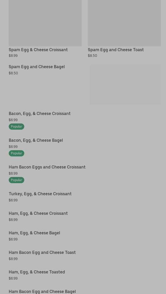Click the $8.50 price under Spam Bagel
The width and height of the screenshot is (166, 294).
coord(13,73)
